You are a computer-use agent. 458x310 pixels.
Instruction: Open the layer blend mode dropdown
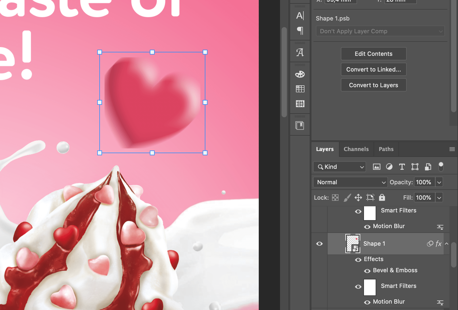coord(350,182)
